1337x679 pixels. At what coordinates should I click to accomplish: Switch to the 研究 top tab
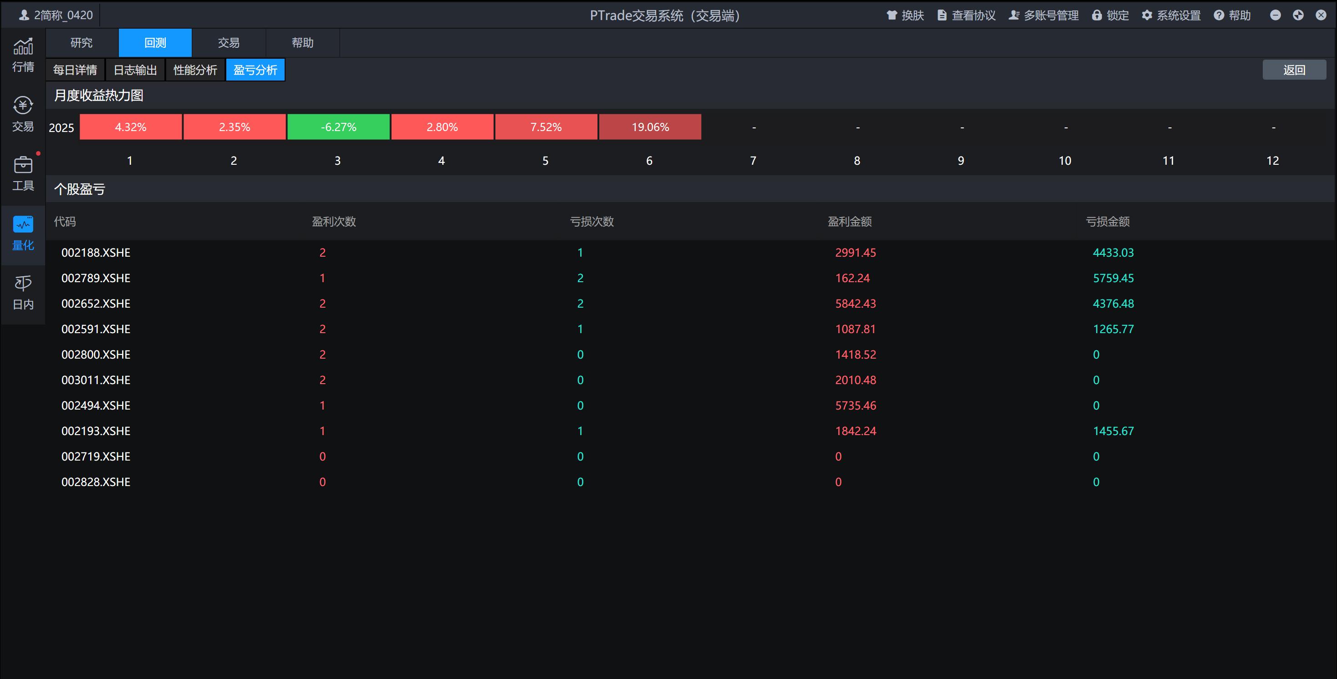82,42
